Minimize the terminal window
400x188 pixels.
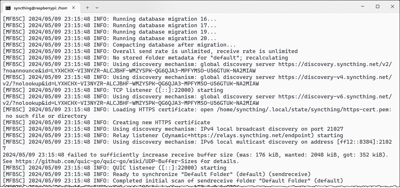point(363,6)
